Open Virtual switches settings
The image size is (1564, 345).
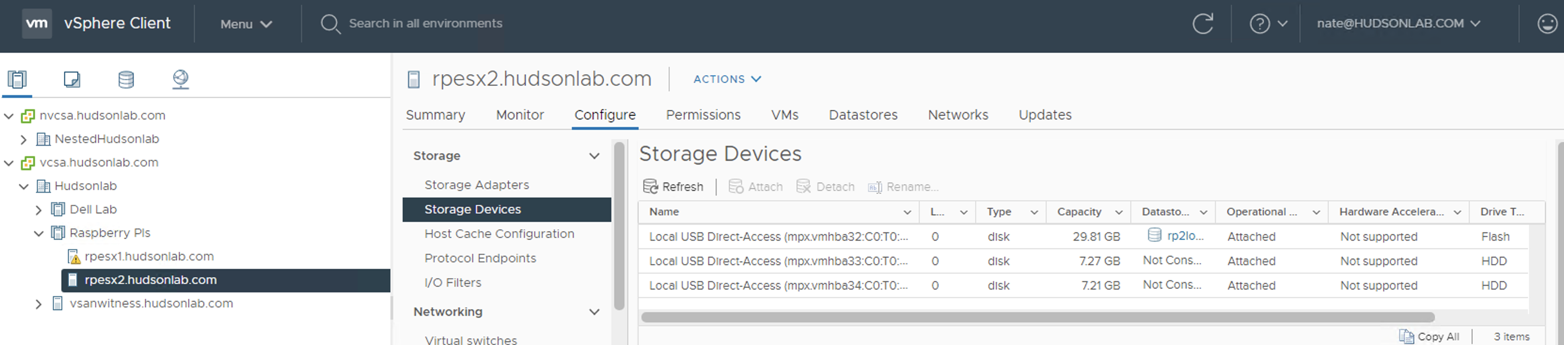coord(471,339)
